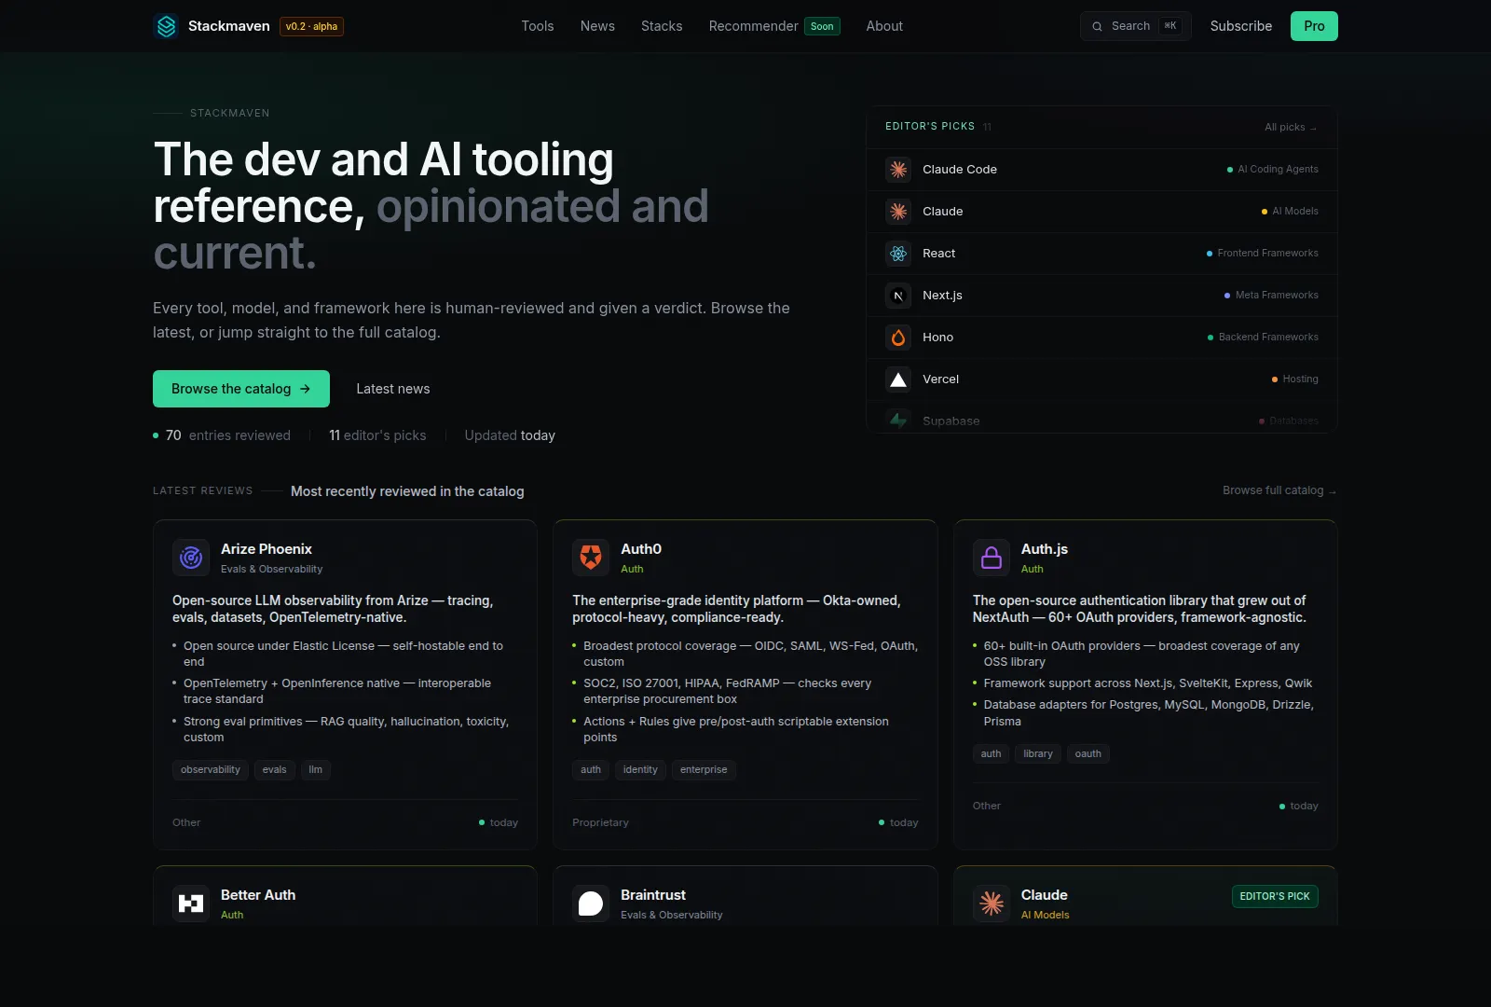Open the About page
Screen dimensions: 1491x1007
(884, 26)
